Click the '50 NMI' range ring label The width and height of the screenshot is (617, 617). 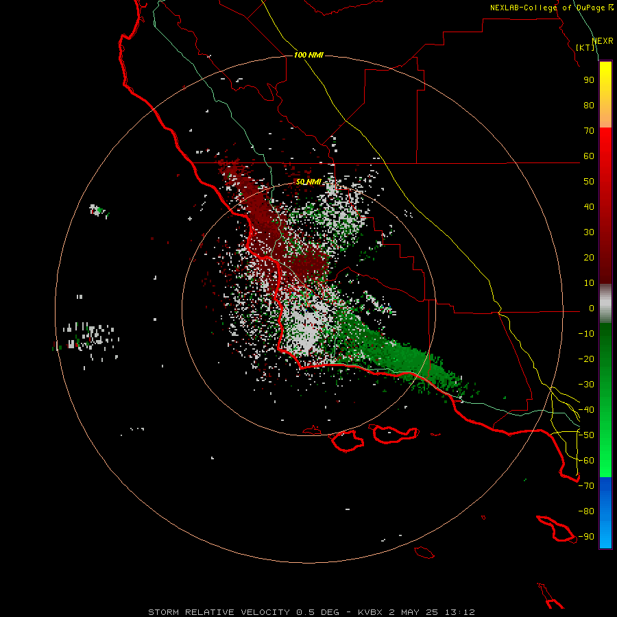pyautogui.click(x=308, y=182)
